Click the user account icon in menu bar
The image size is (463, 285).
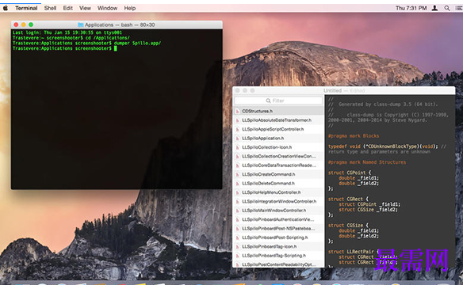click(434, 8)
